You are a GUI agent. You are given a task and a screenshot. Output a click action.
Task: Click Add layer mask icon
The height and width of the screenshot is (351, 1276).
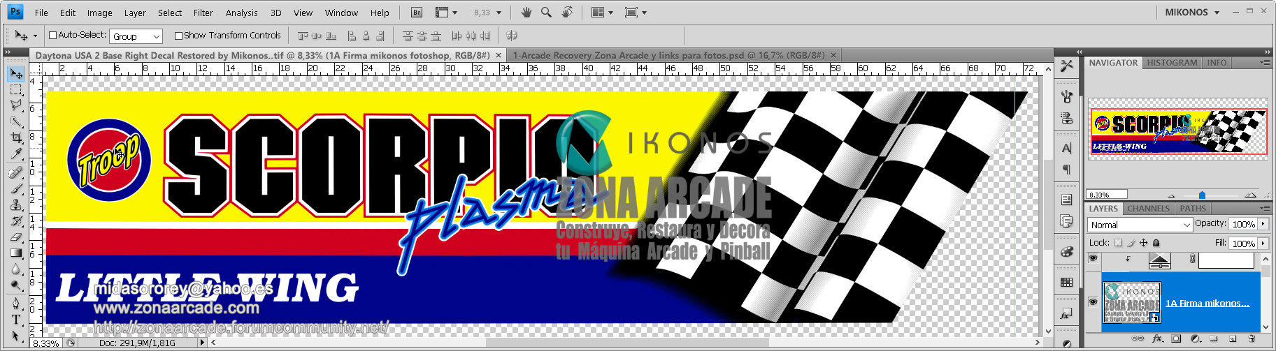(1177, 338)
